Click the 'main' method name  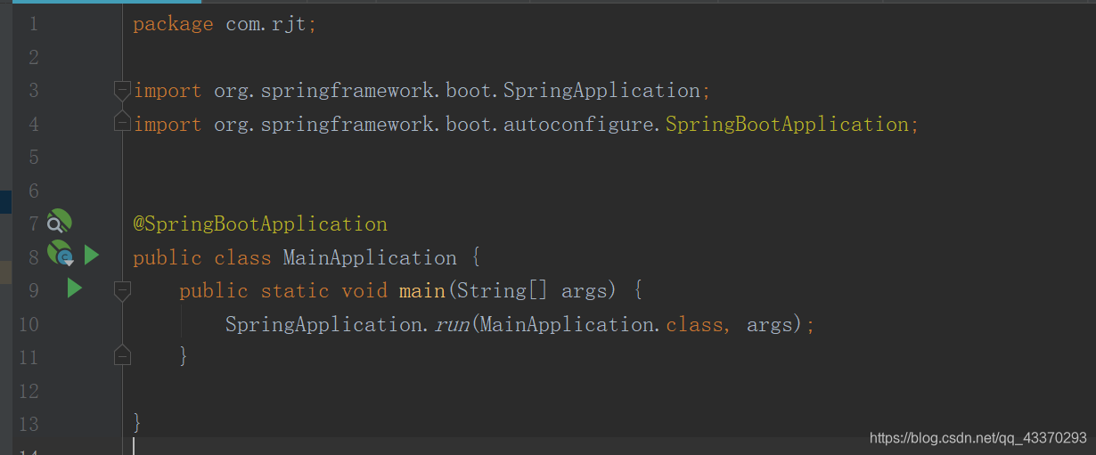[422, 290]
